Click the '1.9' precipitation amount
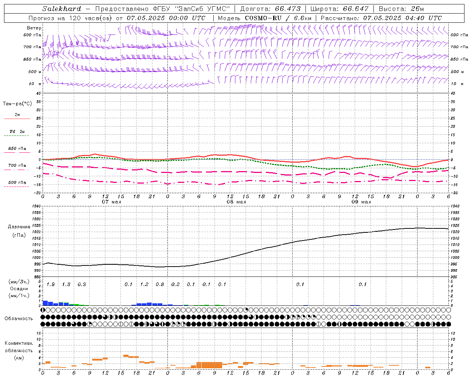This screenshot has width=470, height=376. 51,285
